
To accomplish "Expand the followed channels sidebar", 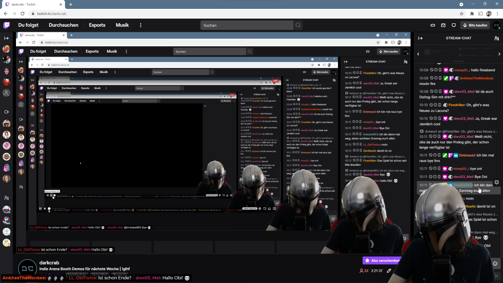I will point(7,38).
